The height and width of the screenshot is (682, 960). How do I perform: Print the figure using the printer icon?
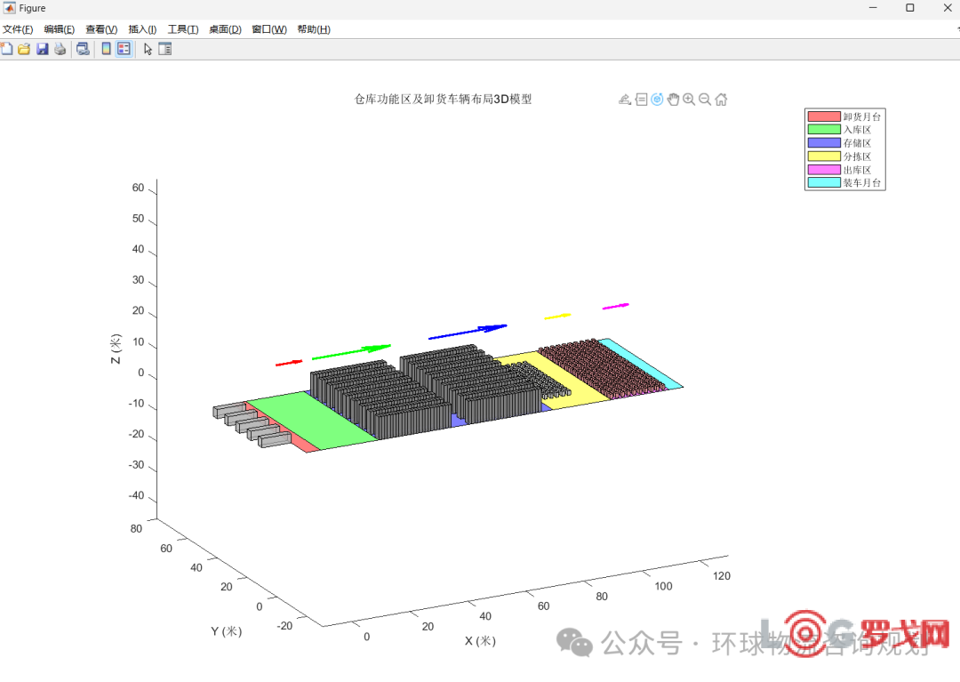(60, 49)
